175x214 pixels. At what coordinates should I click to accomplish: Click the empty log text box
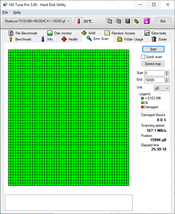[x=68, y=203]
